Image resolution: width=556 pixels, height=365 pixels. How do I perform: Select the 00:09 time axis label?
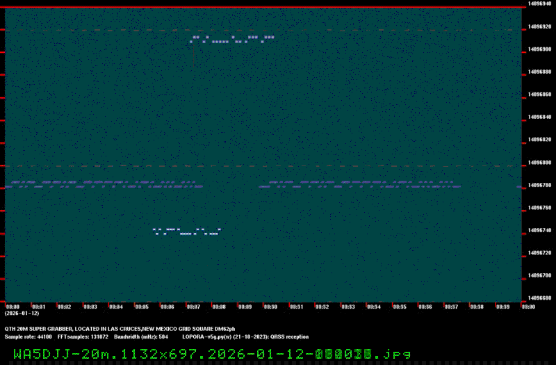click(x=245, y=307)
